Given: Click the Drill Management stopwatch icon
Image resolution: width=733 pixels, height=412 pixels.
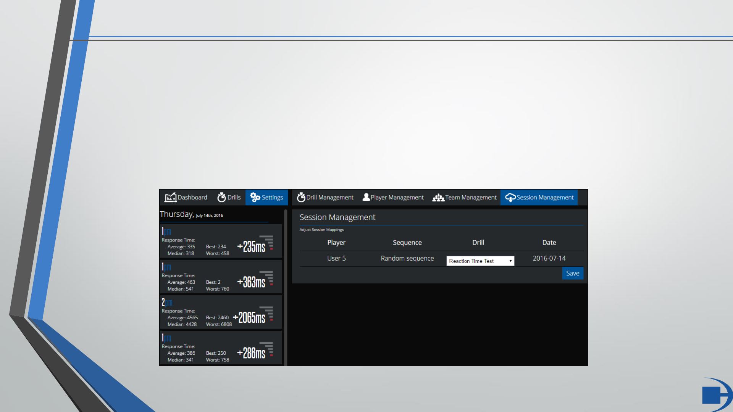Looking at the screenshot, I should 301,197.
